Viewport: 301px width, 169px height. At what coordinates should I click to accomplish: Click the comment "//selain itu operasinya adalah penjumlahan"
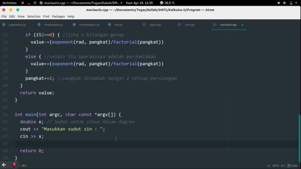(x=100, y=56)
